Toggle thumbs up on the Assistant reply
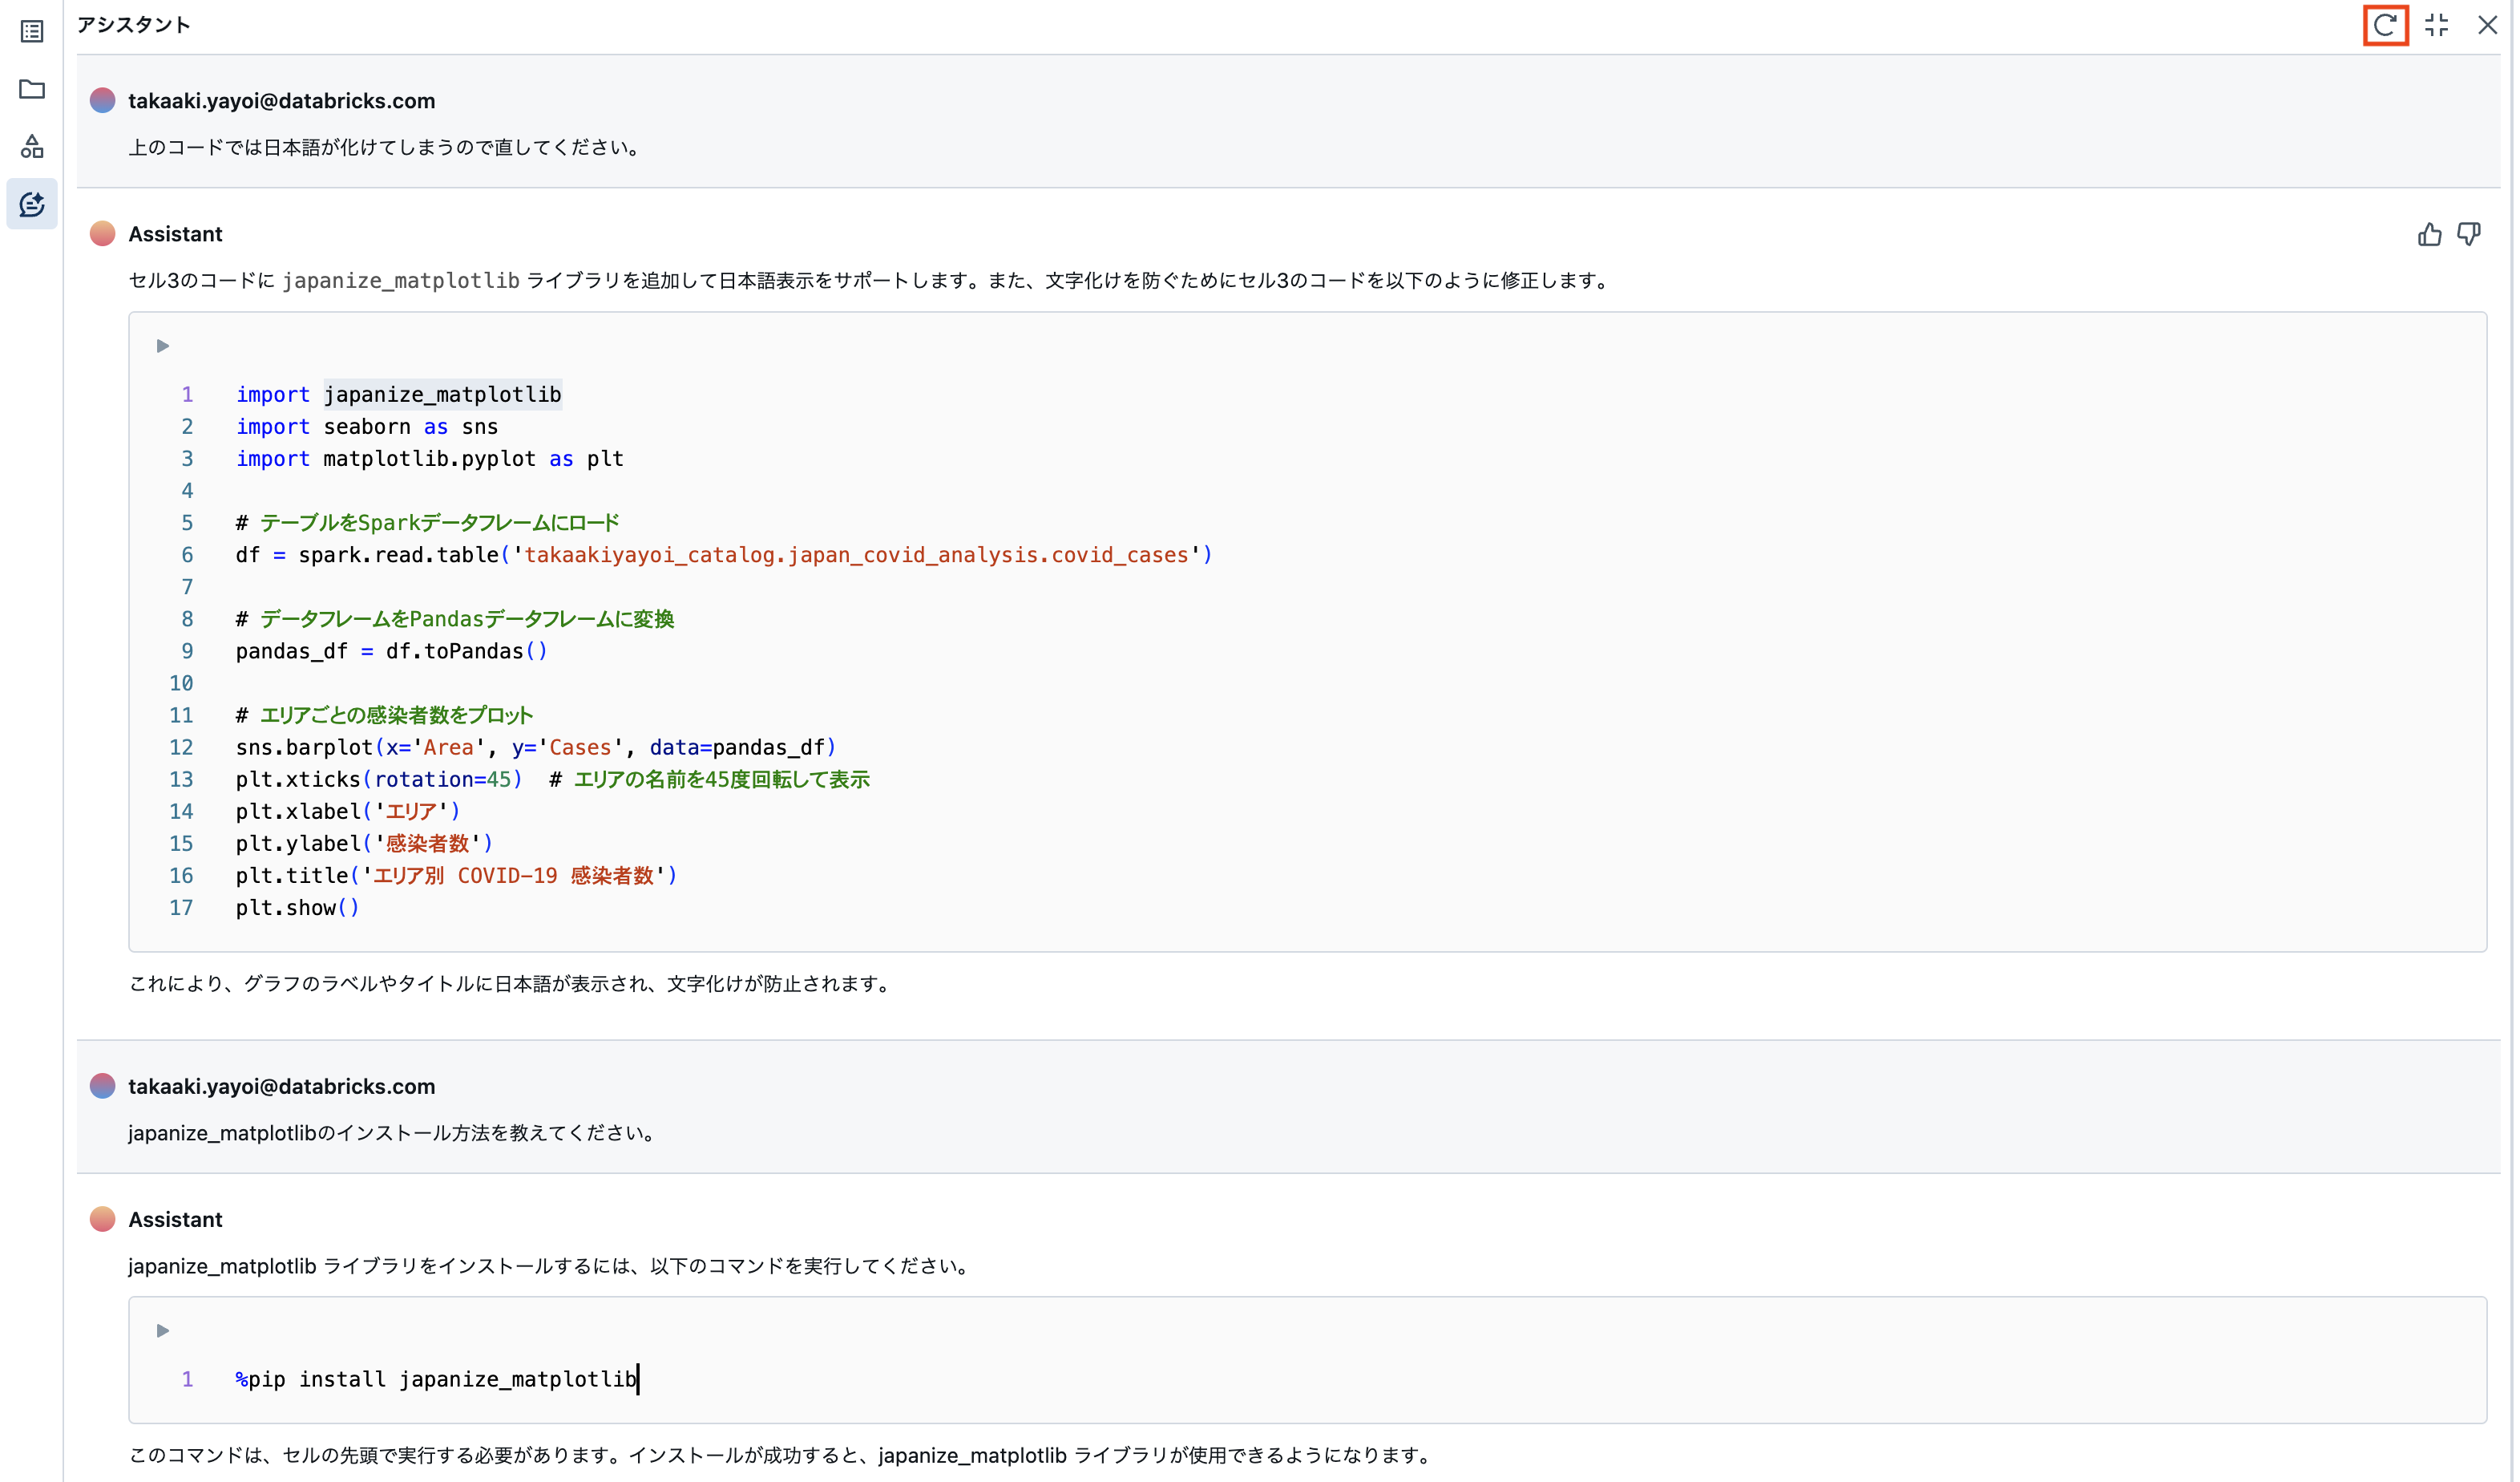The width and height of the screenshot is (2520, 1482). pyautogui.click(x=2430, y=233)
